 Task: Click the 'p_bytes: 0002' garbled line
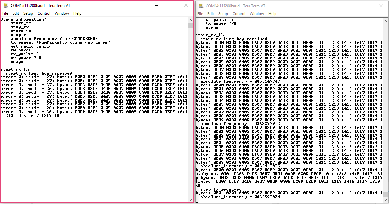[x=289, y=178]
